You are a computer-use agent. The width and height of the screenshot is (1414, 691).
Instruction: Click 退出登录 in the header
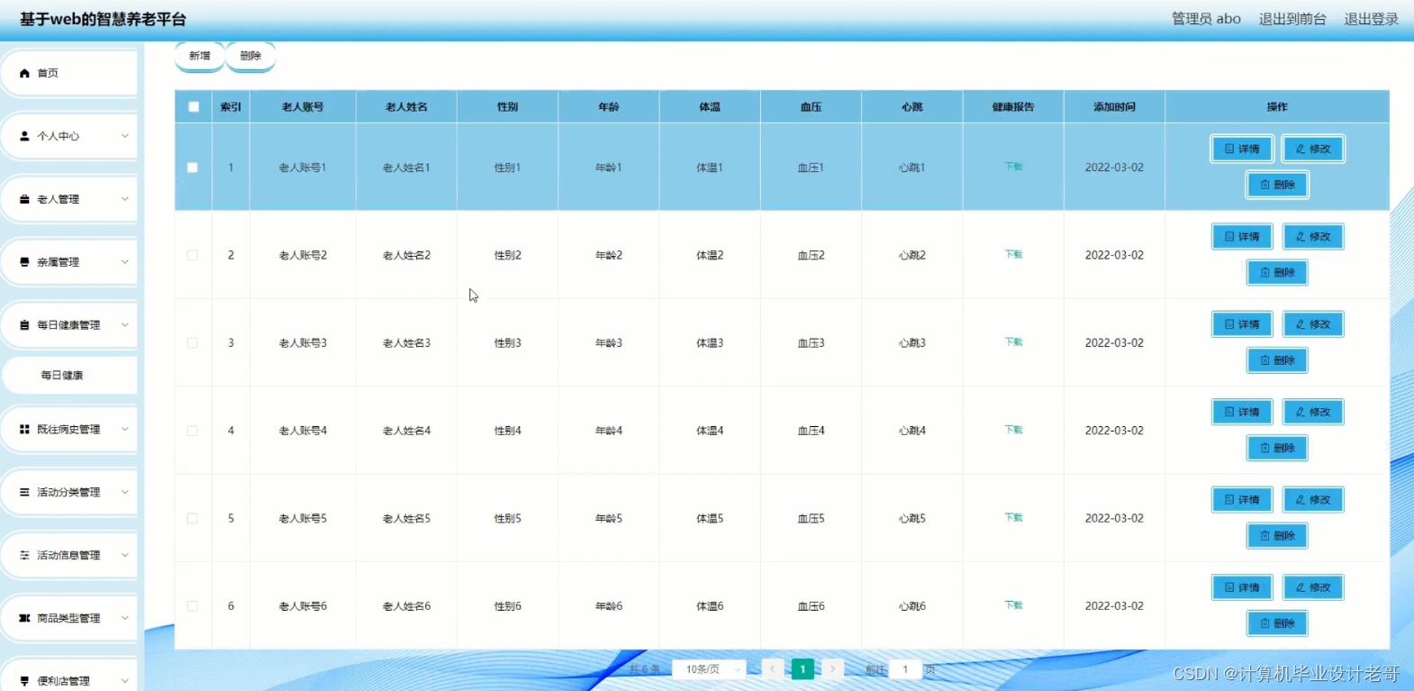[1371, 19]
